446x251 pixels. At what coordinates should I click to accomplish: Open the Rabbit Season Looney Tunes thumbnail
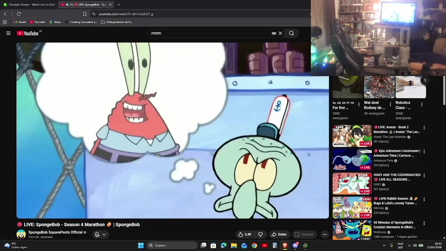[x=352, y=207]
